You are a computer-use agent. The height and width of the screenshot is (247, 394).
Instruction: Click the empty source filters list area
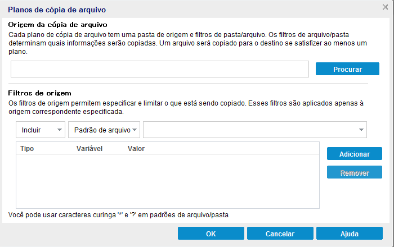click(168, 181)
